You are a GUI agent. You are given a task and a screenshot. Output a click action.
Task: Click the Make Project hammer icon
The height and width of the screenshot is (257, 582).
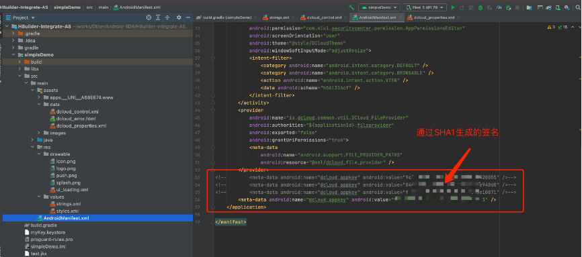point(351,7)
